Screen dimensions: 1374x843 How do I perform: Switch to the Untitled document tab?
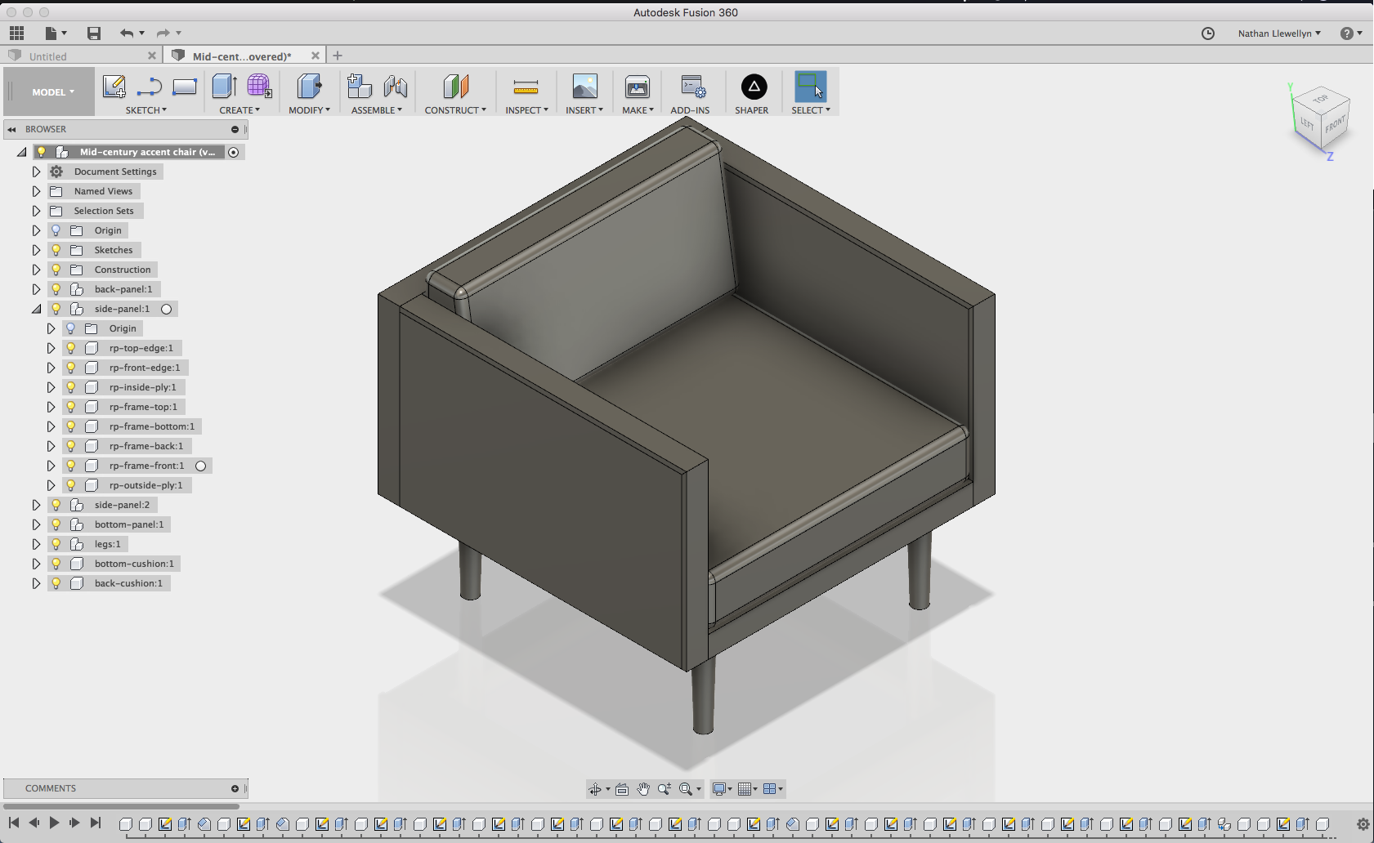point(81,56)
